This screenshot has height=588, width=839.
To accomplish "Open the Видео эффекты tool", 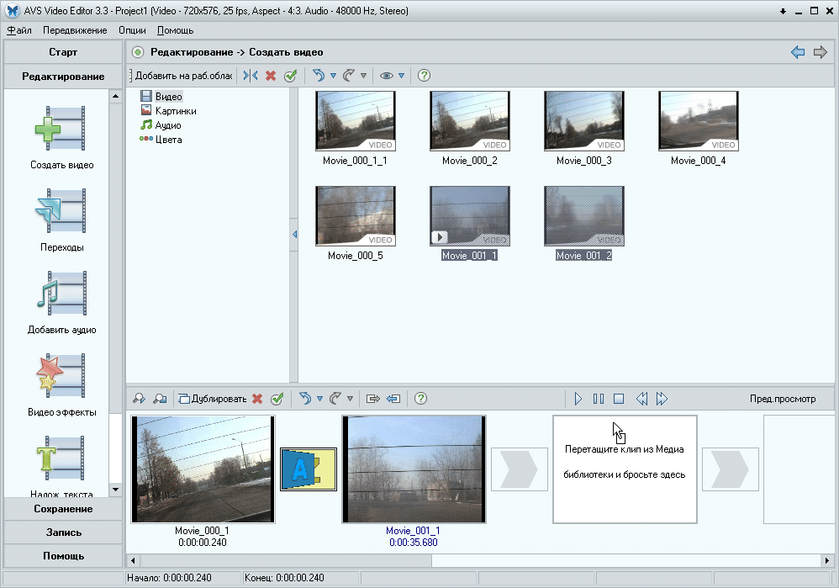I will (x=61, y=385).
